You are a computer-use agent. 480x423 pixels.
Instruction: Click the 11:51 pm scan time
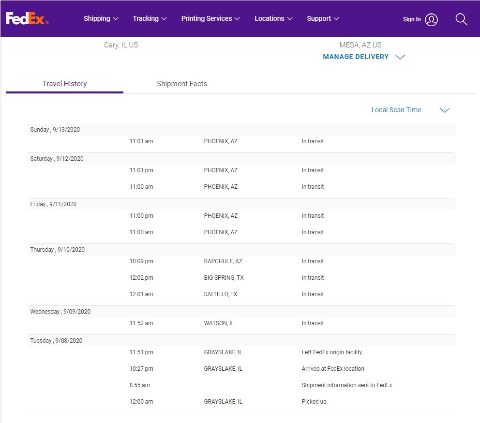pos(141,352)
